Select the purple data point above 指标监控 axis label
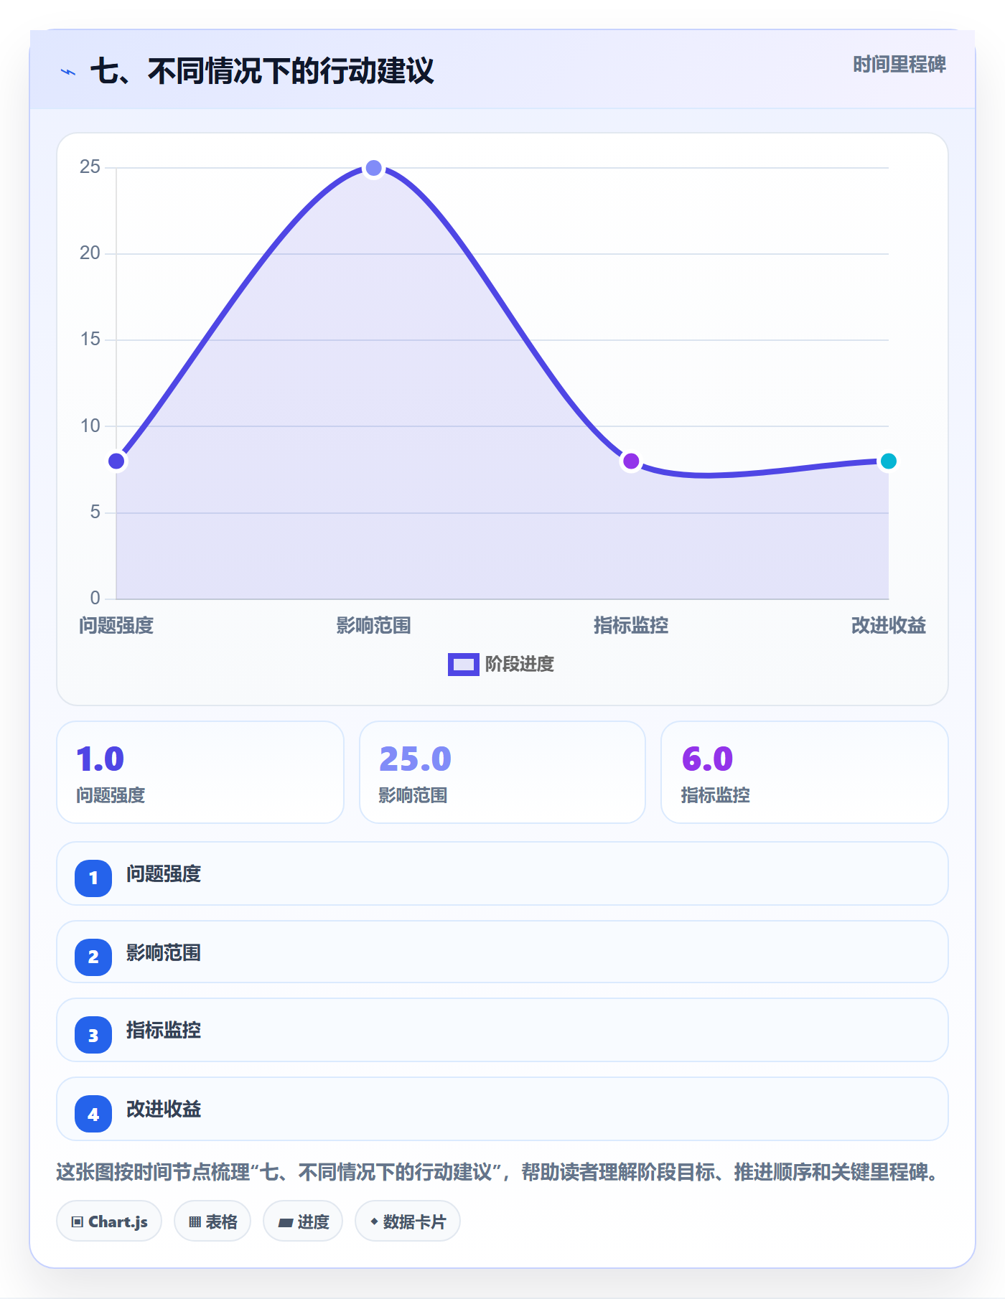Image resolution: width=1005 pixels, height=1299 pixels. click(x=631, y=461)
